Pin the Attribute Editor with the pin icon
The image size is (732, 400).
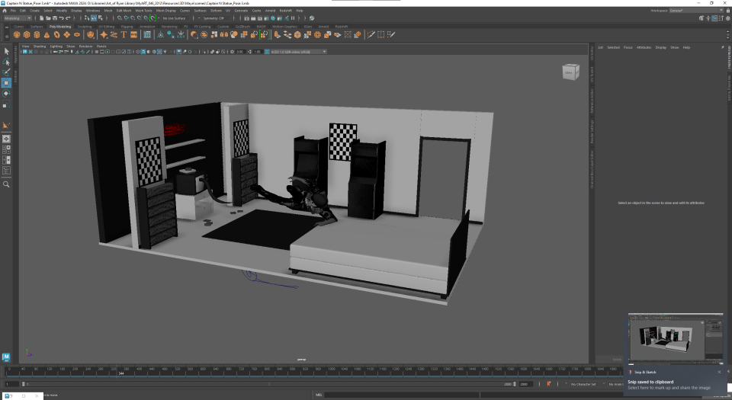pos(722,47)
